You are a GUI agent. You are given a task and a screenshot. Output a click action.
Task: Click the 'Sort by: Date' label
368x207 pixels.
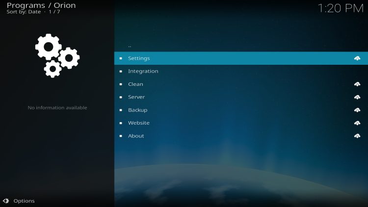[24, 12]
